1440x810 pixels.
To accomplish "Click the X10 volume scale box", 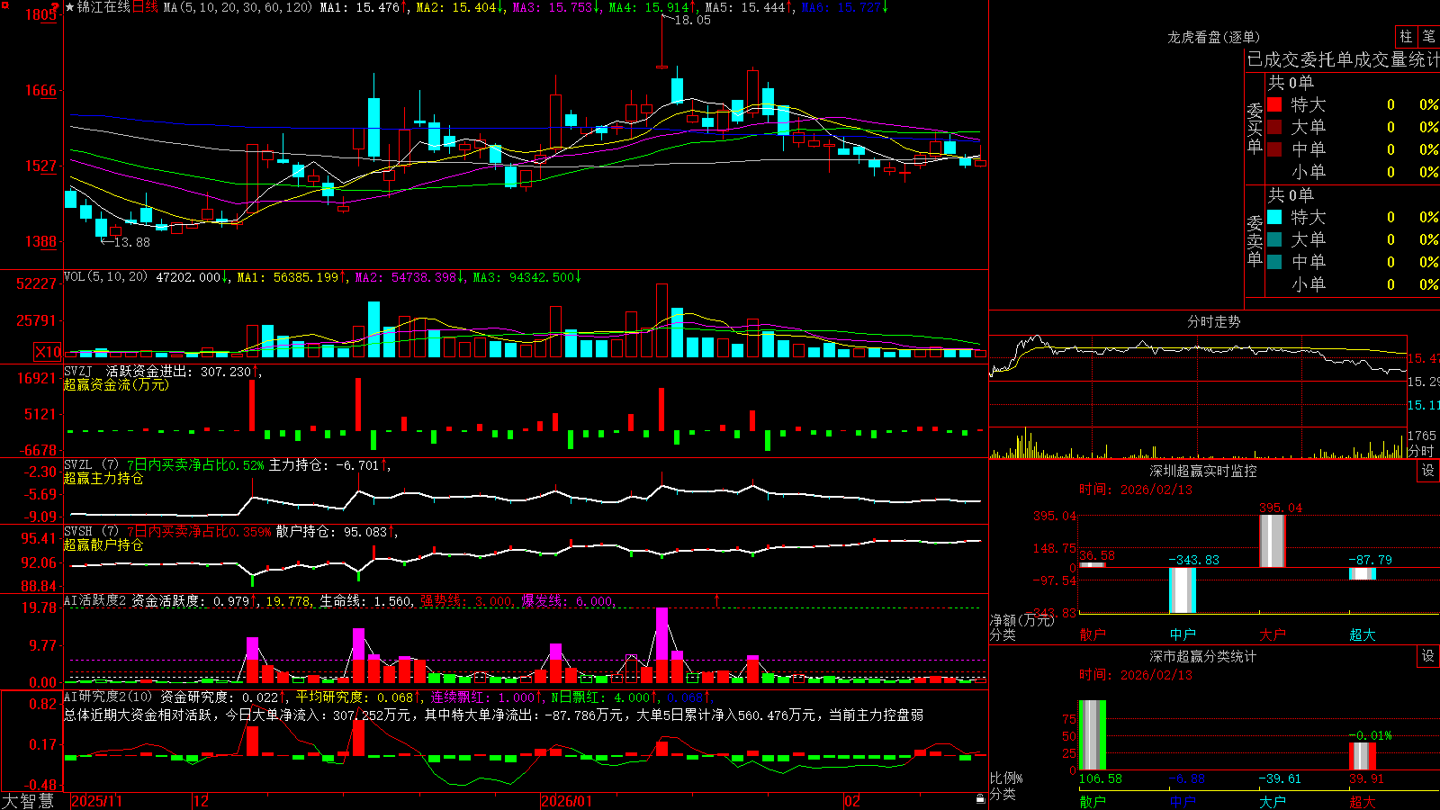I will 49,352.
